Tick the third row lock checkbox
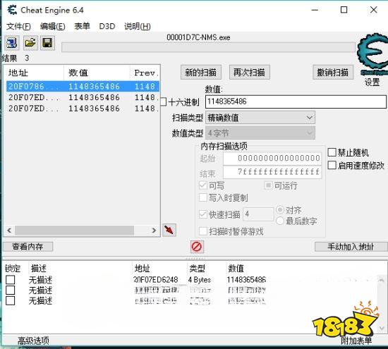 coord(10,300)
